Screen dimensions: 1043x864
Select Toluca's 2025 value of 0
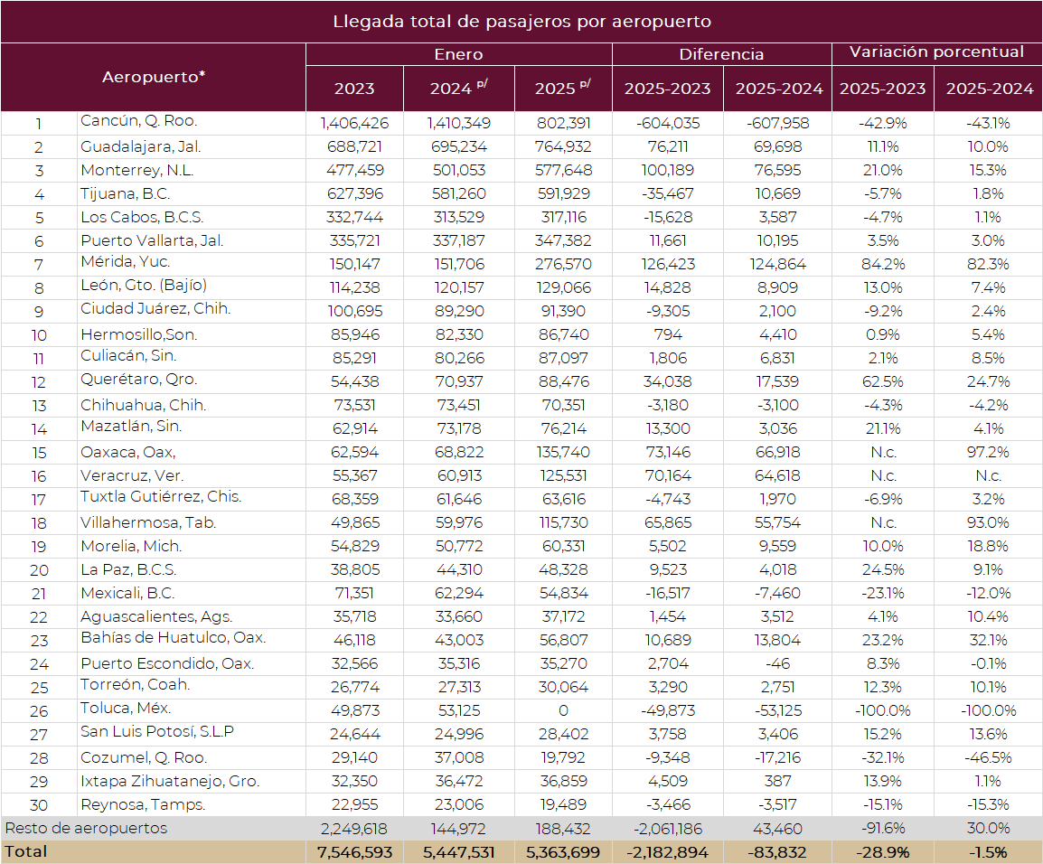click(561, 710)
